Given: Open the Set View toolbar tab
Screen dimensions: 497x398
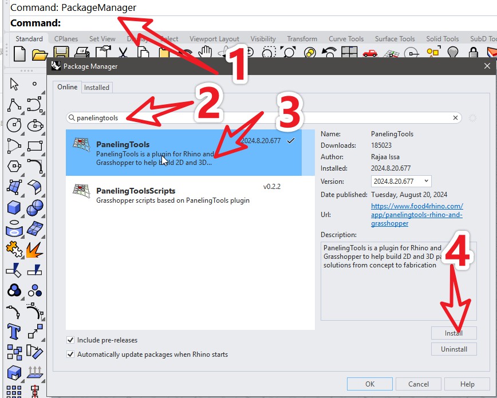Looking at the screenshot, I should pyautogui.click(x=102, y=39).
